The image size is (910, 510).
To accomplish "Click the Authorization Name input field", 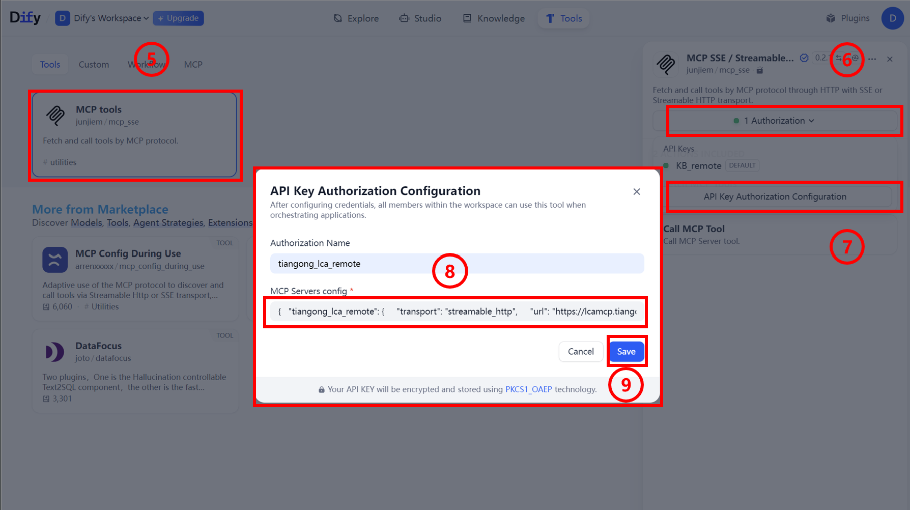I will (x=457, y=264).
